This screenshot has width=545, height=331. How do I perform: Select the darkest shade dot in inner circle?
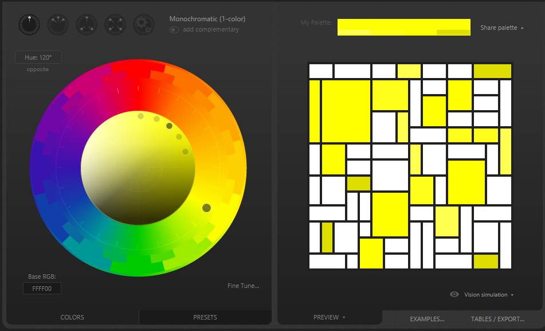click(169, 126)
